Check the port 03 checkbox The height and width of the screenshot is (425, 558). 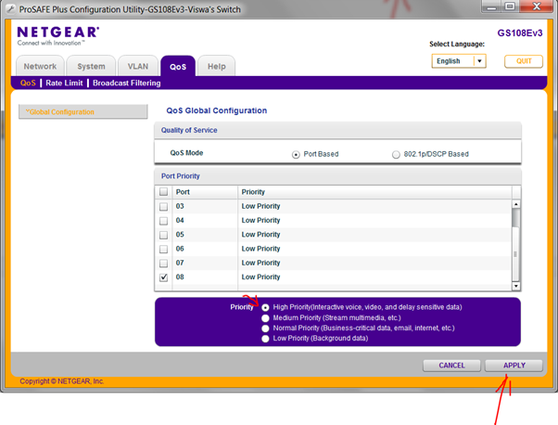click(x=163, y=206)
